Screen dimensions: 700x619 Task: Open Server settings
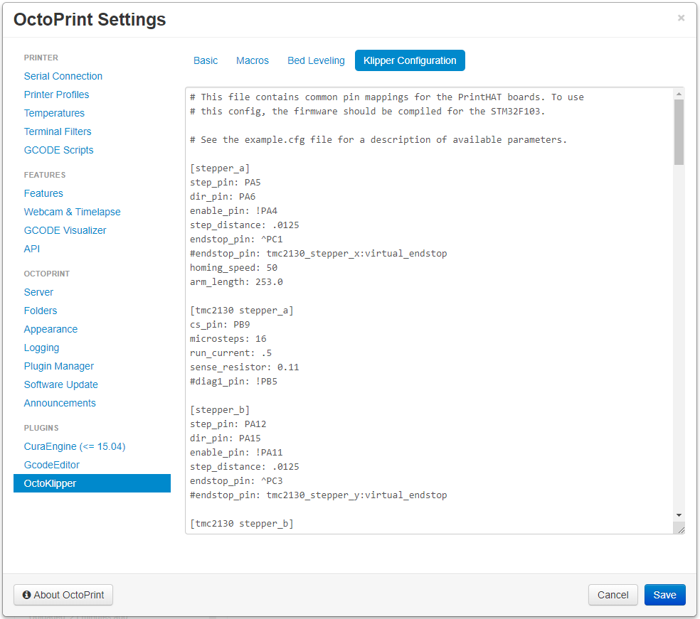click(x=38, y=292)
